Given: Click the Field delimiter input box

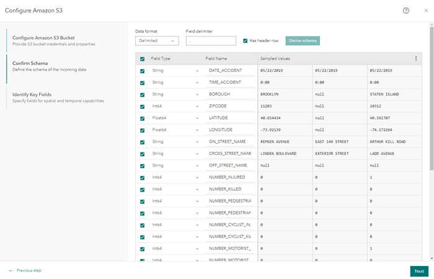Looking at the screenshot, I should point(211,41).
